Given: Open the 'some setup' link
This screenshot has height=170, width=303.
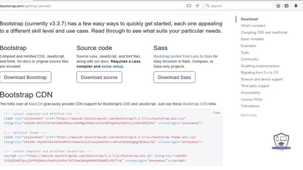Looking at the screenshot, I should [113, 66].
